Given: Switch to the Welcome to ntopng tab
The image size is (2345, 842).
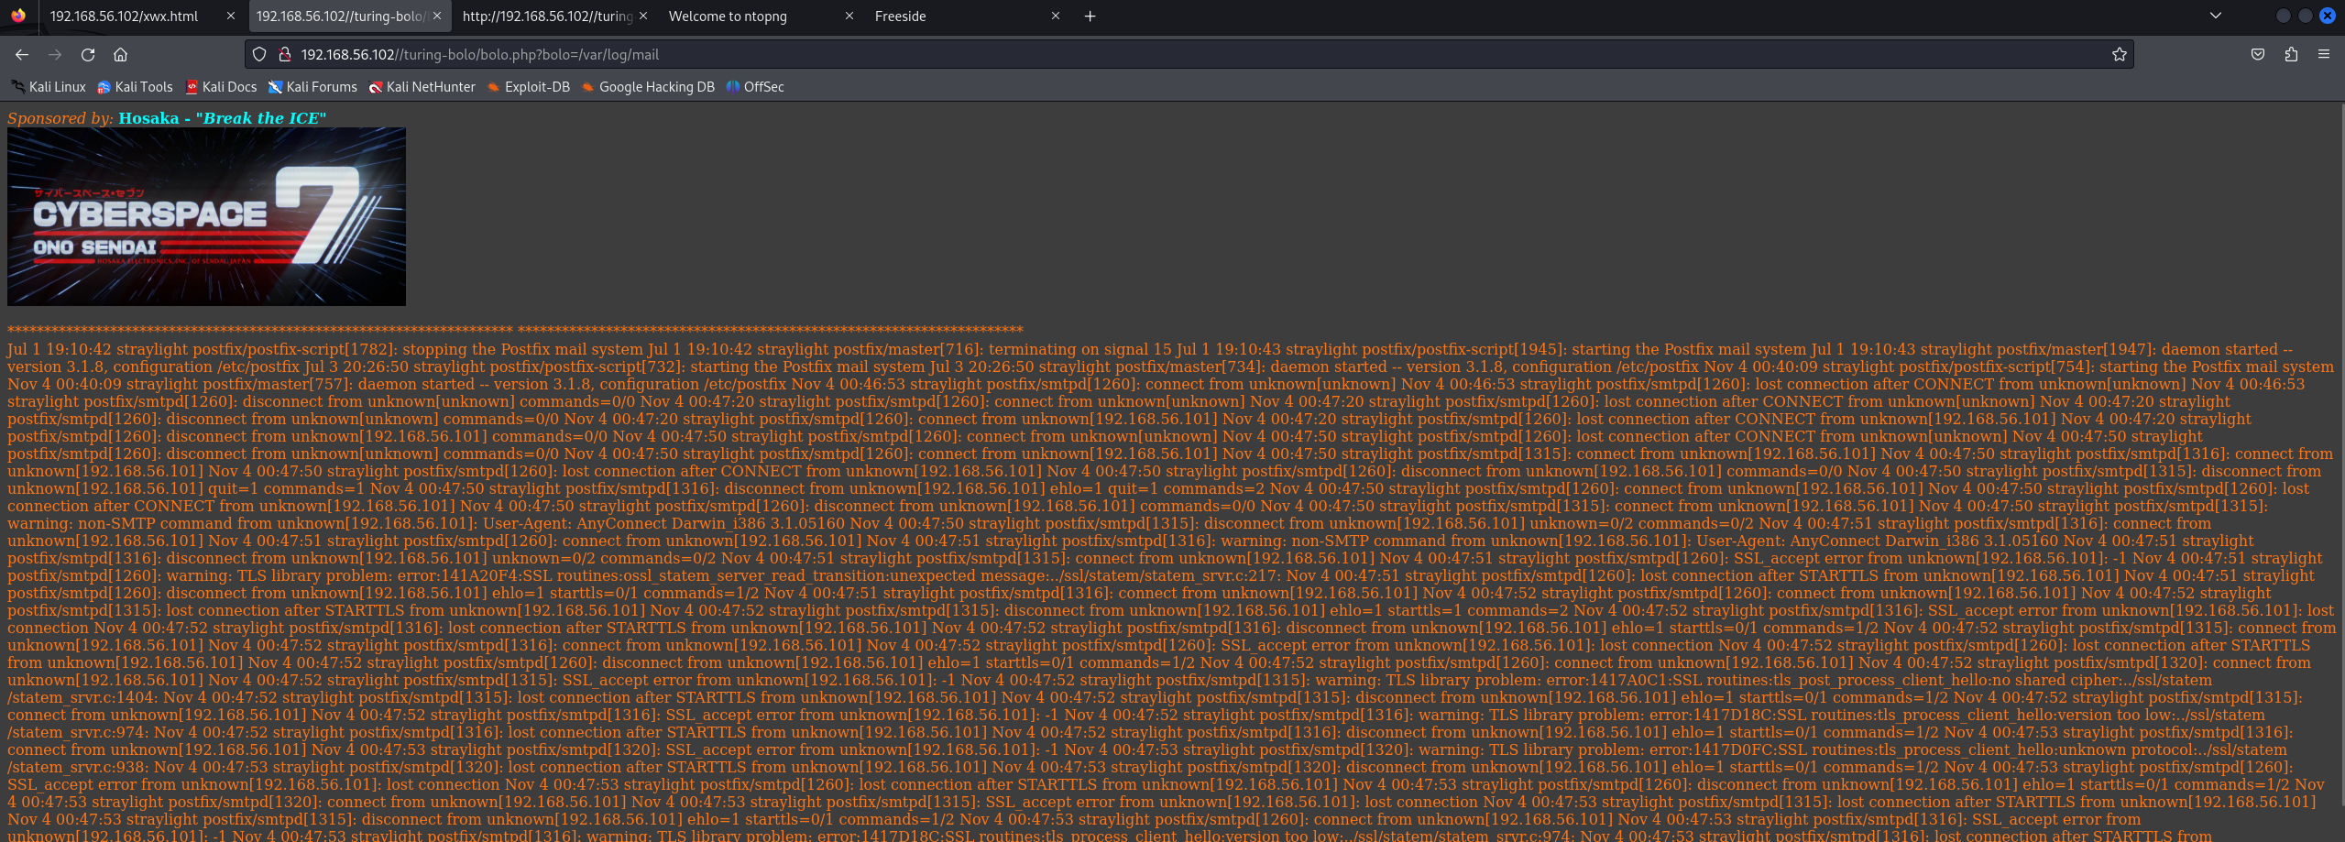Looking at the screenshot, I should pyautogui.click(x=751, y=16).
